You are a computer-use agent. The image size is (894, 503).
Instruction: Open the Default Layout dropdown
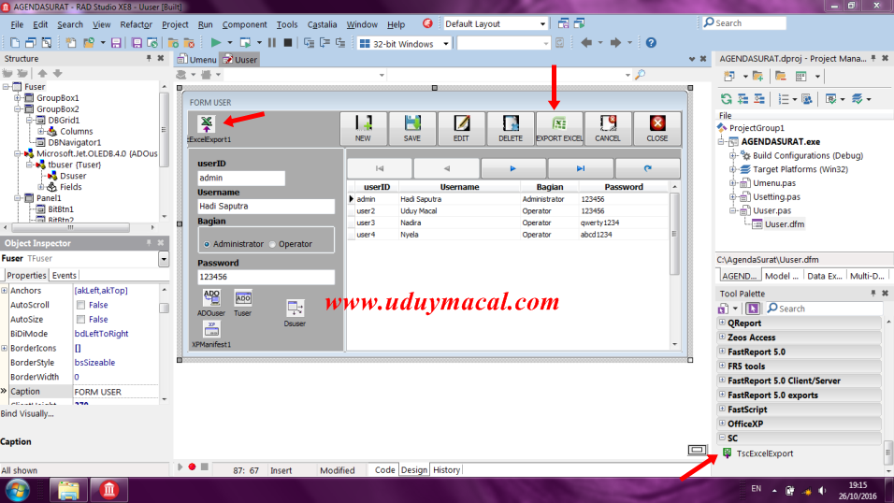(542, 24)
